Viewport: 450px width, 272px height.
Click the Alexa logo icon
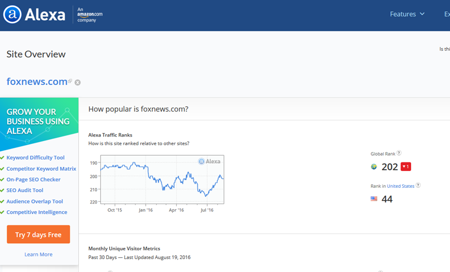pyautogui.click(x=12, y=15)
